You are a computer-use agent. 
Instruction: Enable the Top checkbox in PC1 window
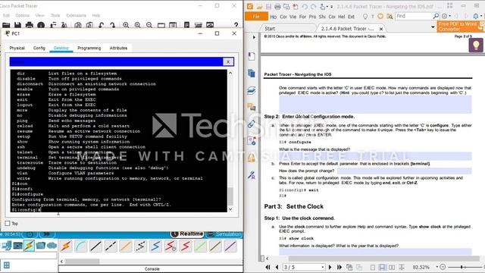click(x=8, y=223)
